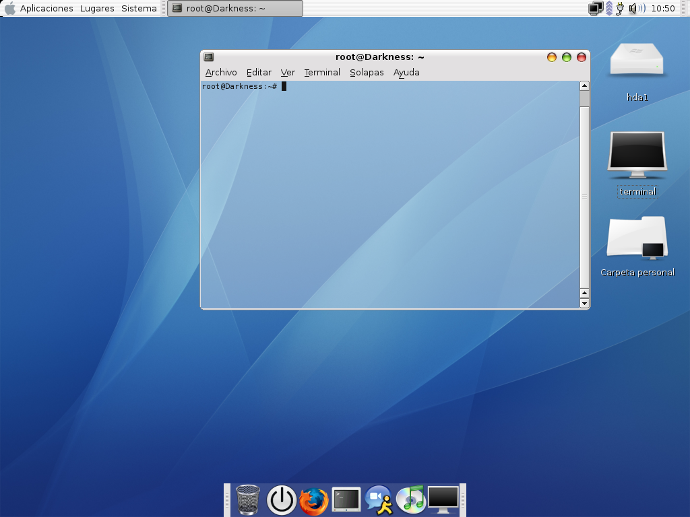The image size is (690, 517).
Task: Open the Ayuda menu in the terminal
Action: point(406,73)
